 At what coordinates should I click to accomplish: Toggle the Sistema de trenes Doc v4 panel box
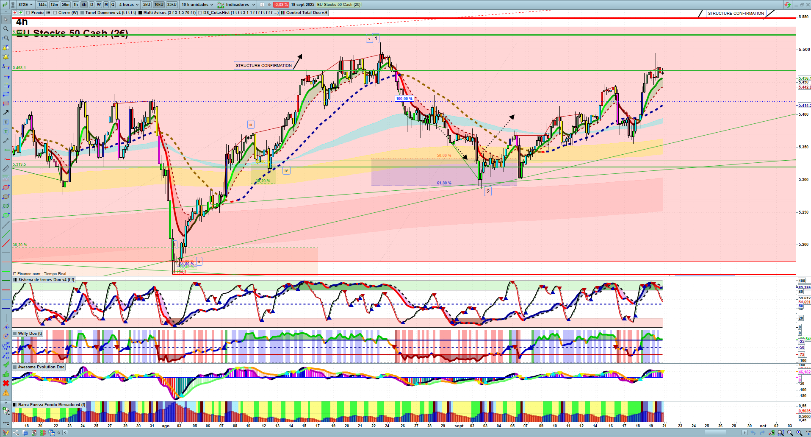[15, 280]
